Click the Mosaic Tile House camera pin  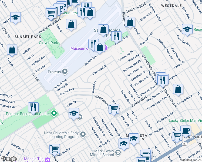[x=48, y=160]
